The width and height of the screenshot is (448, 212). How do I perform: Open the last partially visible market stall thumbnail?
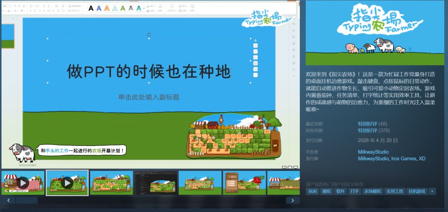pos(283,183)
